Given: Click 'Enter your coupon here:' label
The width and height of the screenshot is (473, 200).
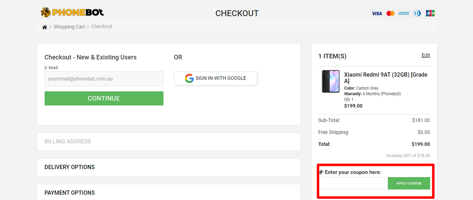Looking at the screenshot, I should point(353,172).
